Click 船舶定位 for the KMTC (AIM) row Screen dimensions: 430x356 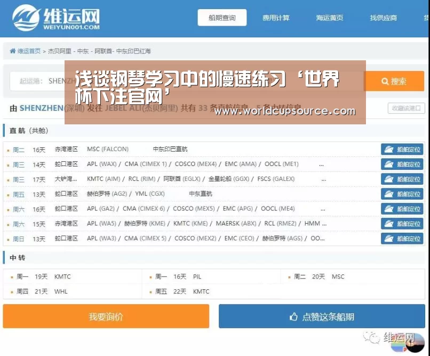click(x=402, y=179)
